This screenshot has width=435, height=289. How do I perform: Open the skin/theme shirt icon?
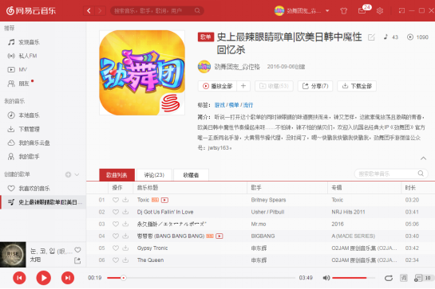(343, 11)
